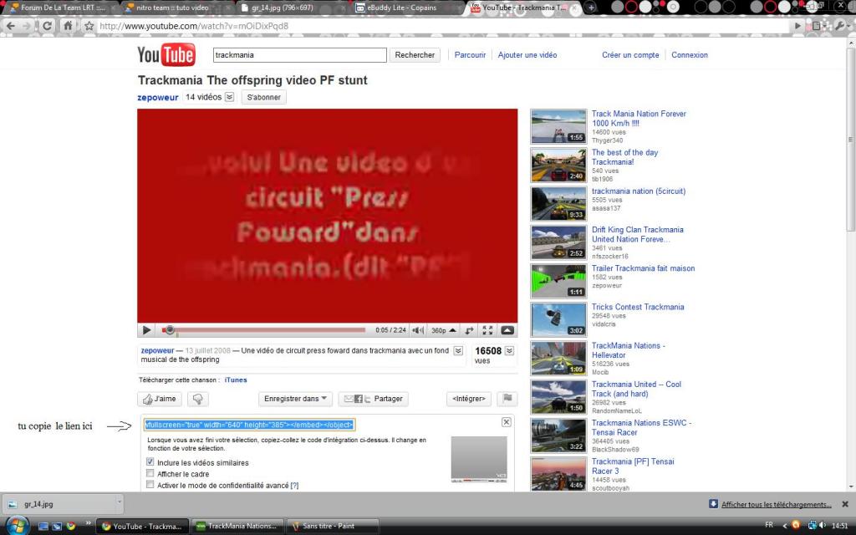Open the browser wrench menu
The image size is (856, 535).
[x=839, y=25]
